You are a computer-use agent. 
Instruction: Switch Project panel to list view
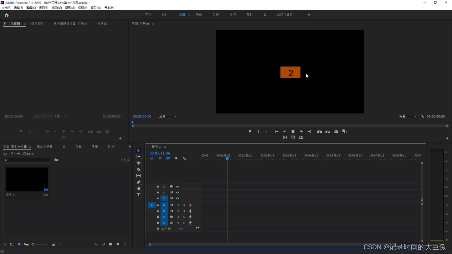pyautogui.click(x=12, y=244)
